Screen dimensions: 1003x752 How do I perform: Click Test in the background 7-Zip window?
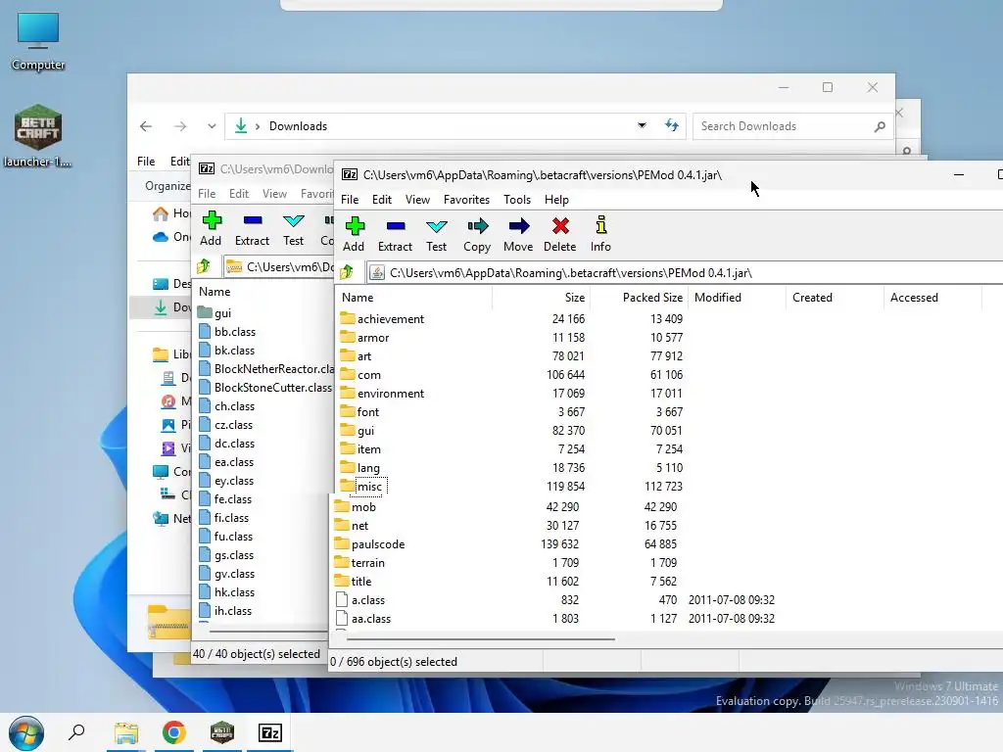pos(294,228)
